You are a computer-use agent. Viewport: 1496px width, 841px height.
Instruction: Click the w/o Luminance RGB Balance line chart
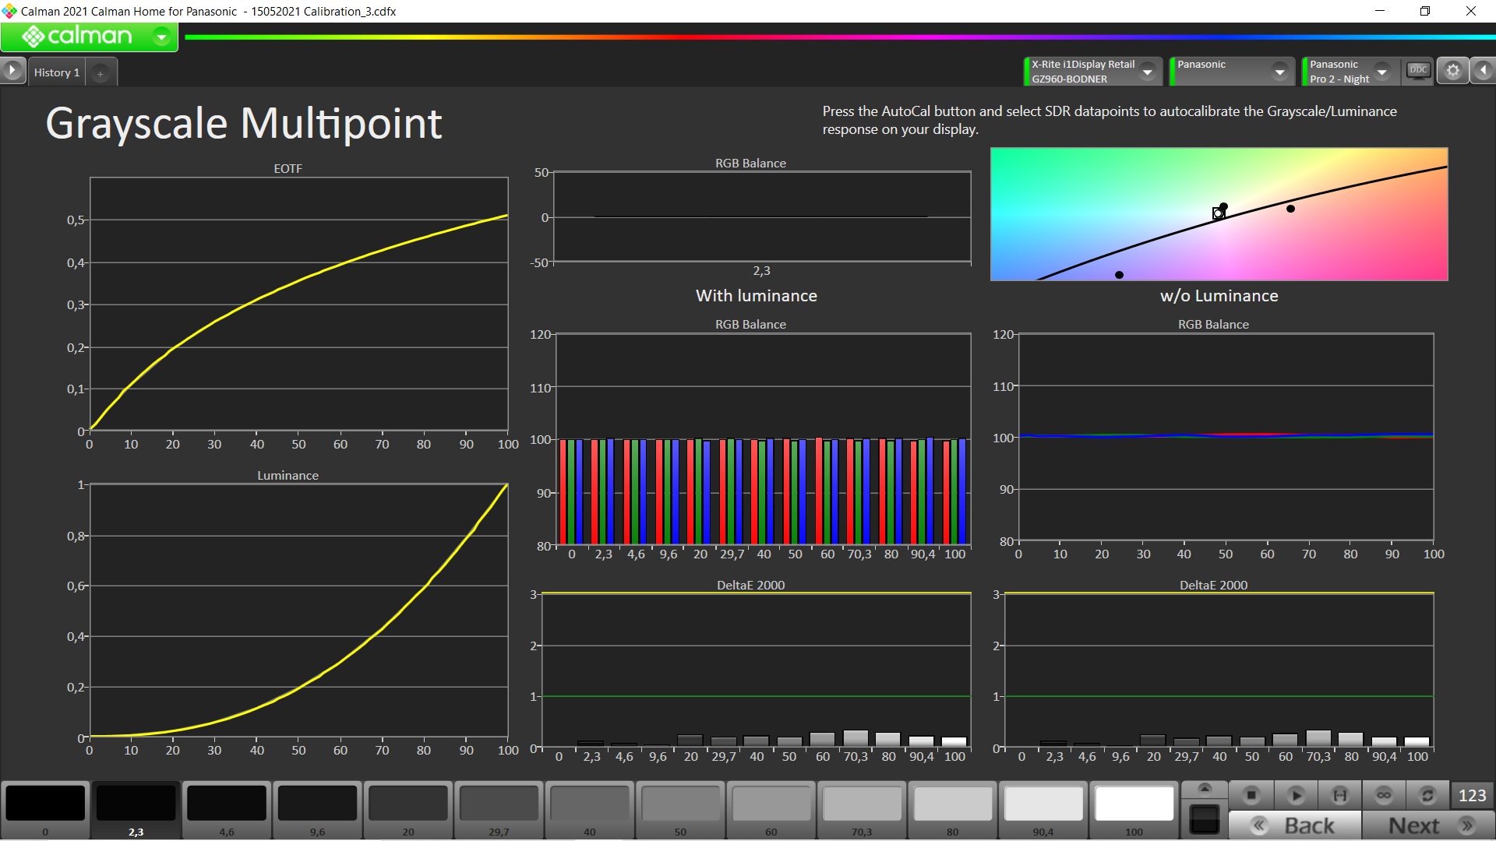(x=1226, y=437)
